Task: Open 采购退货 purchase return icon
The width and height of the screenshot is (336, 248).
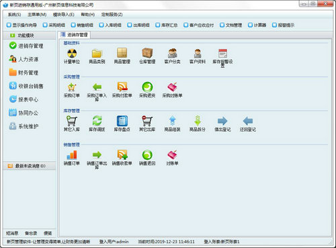Action: (x=147, y=90)
